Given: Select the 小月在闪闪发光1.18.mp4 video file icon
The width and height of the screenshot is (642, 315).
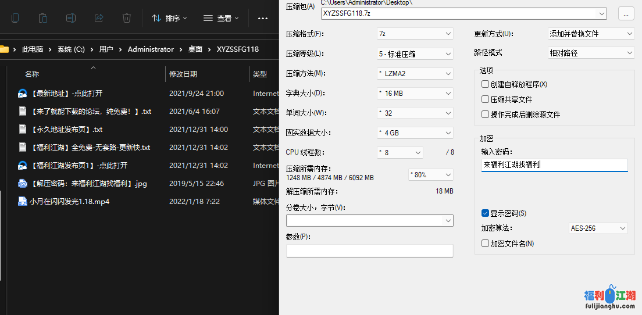Looking at the screenshot, I should 23,202.
